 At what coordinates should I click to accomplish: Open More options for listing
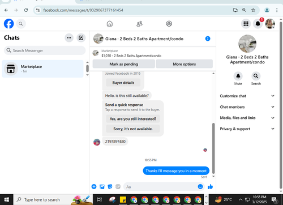(185, 64)
